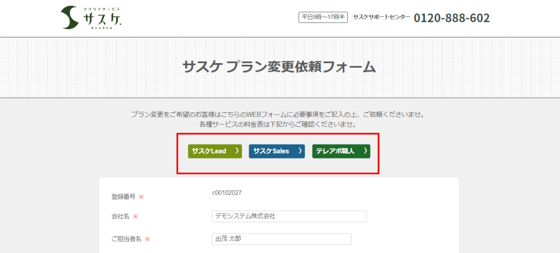Screen dimensions: 560x253
Task: Click the サスケサポートセンター text
Action: click(x=381, y=17)
